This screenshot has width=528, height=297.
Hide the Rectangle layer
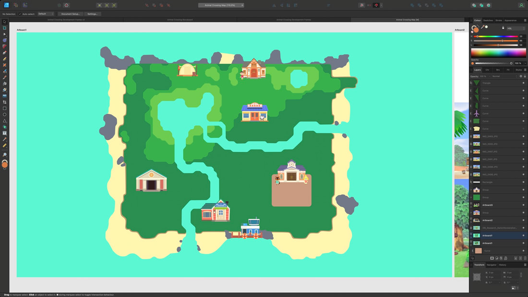tap(523, 182)
